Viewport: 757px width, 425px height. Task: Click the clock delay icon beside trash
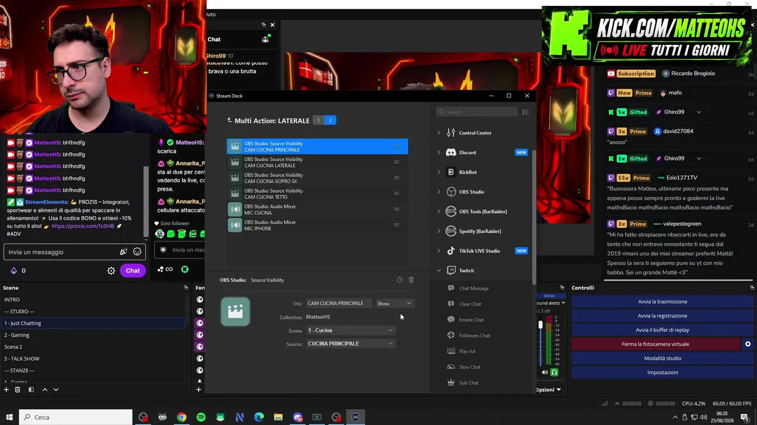point(400,280)
